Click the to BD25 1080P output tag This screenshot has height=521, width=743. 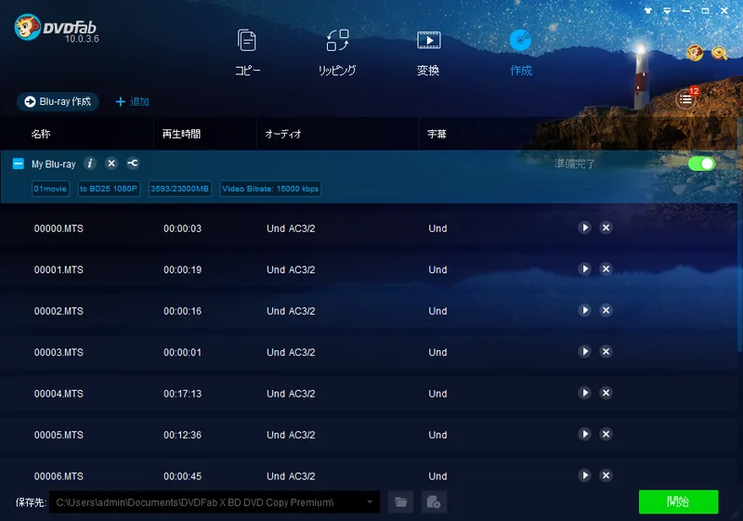(x=109, y=189)
